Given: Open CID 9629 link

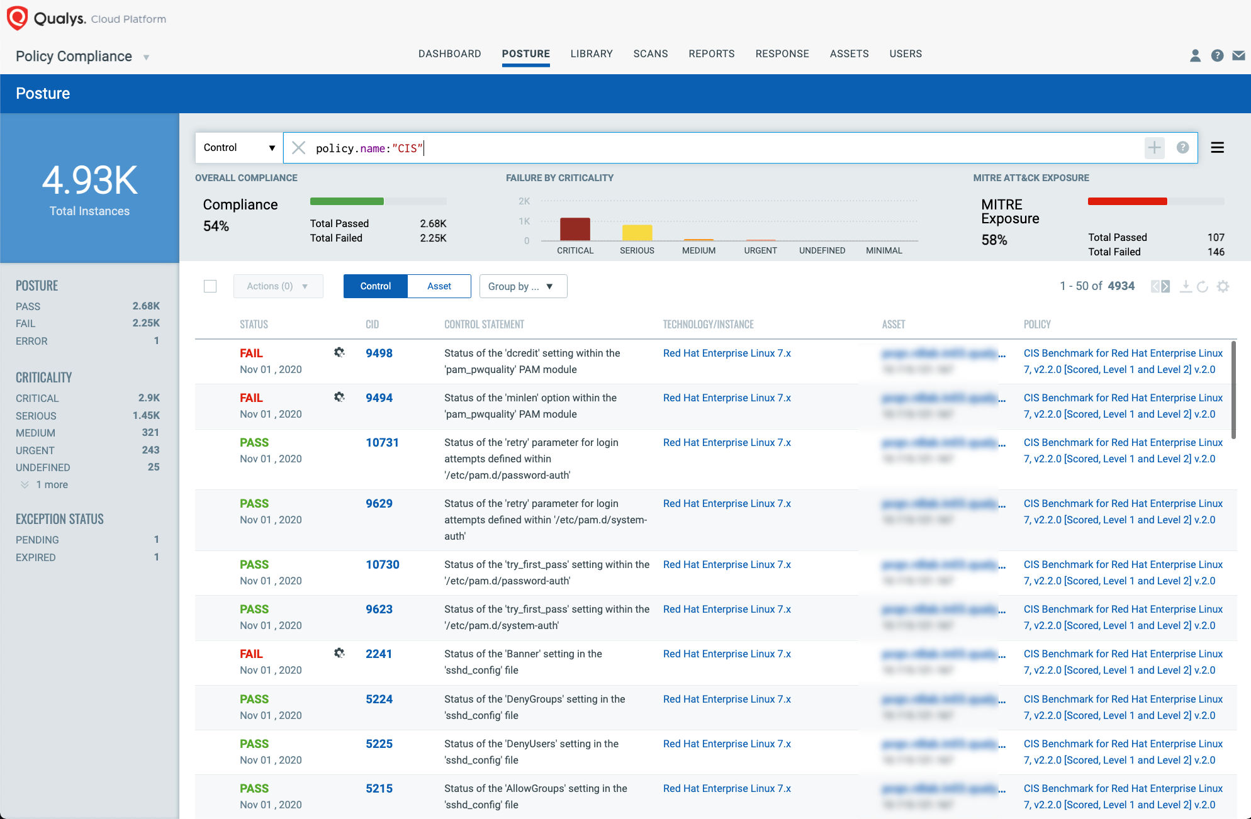Looking at the screenshot, I should [x=379, y=503].
